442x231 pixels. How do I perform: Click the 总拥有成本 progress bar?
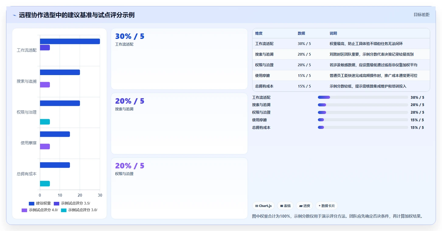point(363,127)
